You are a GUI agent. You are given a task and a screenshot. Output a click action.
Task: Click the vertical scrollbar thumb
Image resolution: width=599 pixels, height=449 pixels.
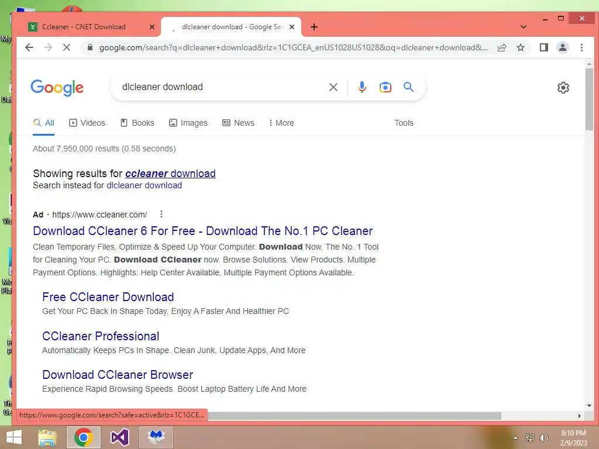pos(589,99)
